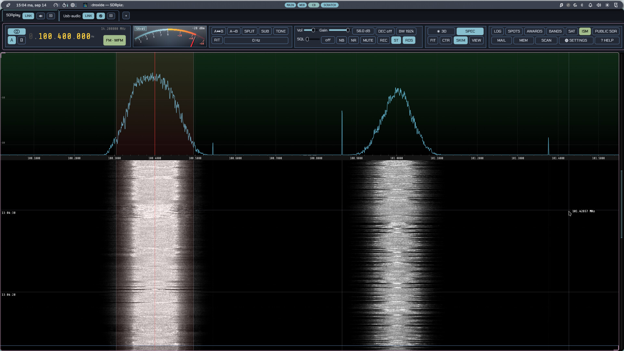Open the BANDS panel
Image resolution: width=624 pixels, height=351 pixels.
pos(555,31)
